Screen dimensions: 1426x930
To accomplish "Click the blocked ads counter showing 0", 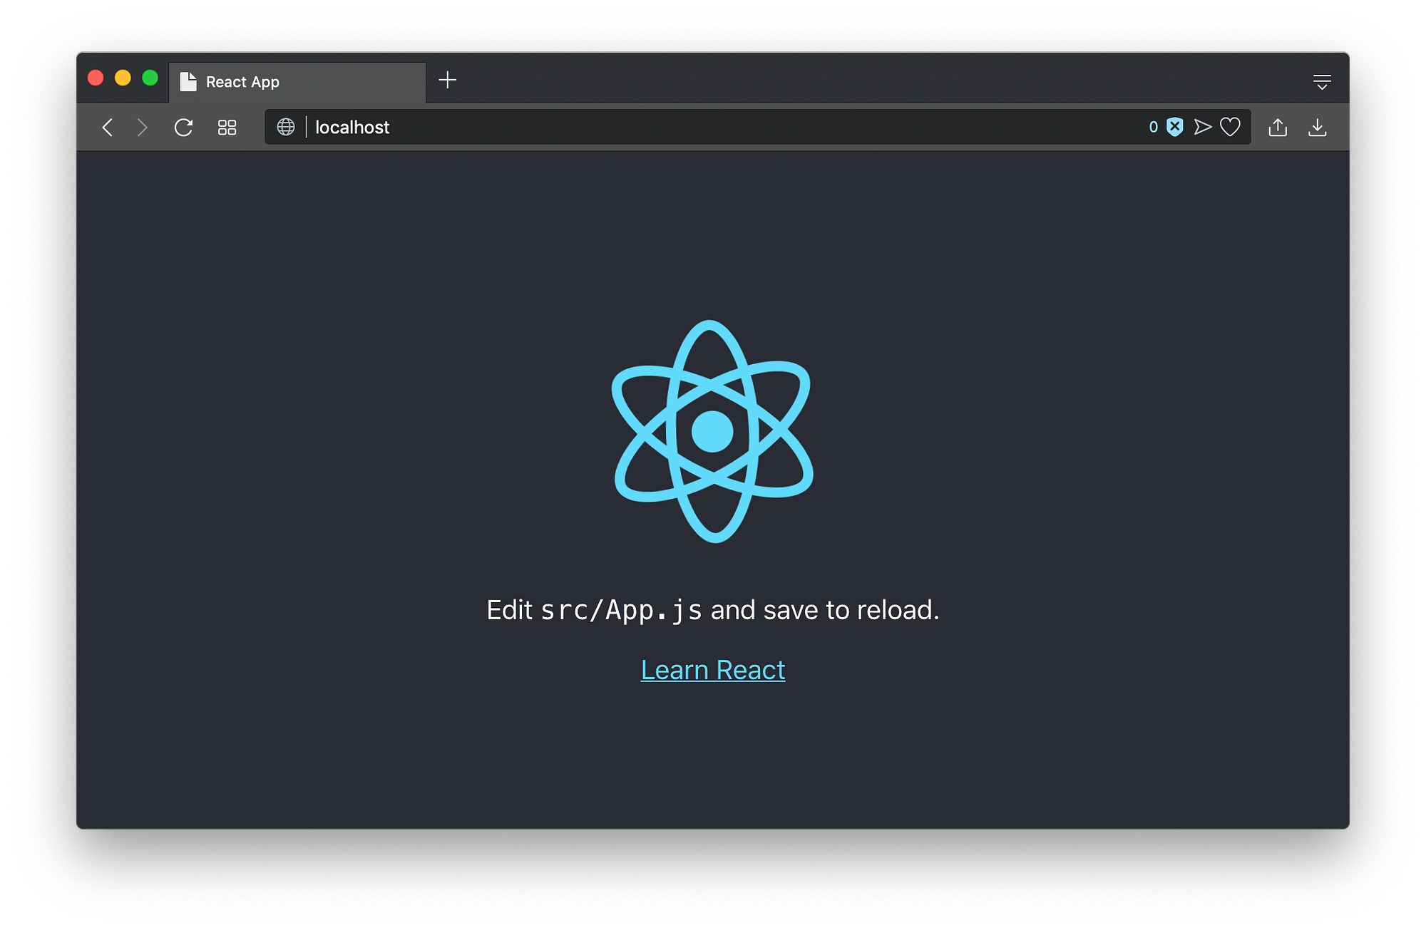I will pos(1153,127).
